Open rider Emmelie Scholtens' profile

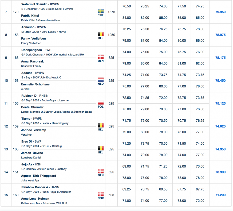point(35,84)
